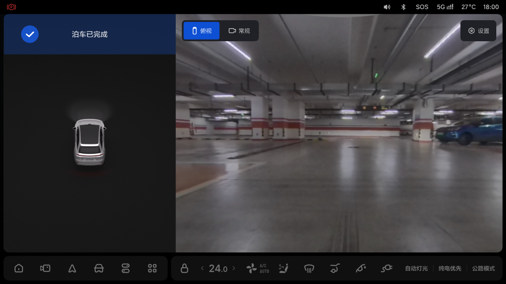
Task: Click the charging port plug icon
Action: coord(387,268)
